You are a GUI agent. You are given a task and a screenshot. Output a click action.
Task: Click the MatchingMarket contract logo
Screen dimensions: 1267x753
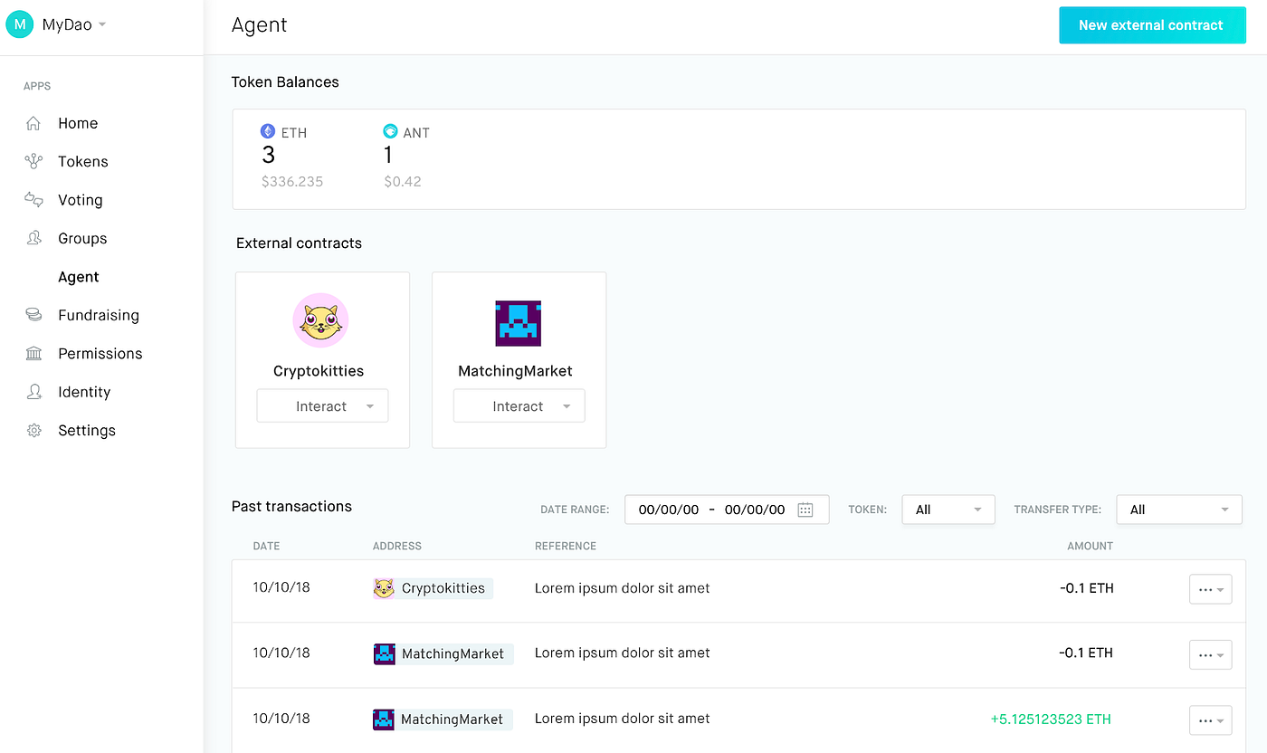517,322
